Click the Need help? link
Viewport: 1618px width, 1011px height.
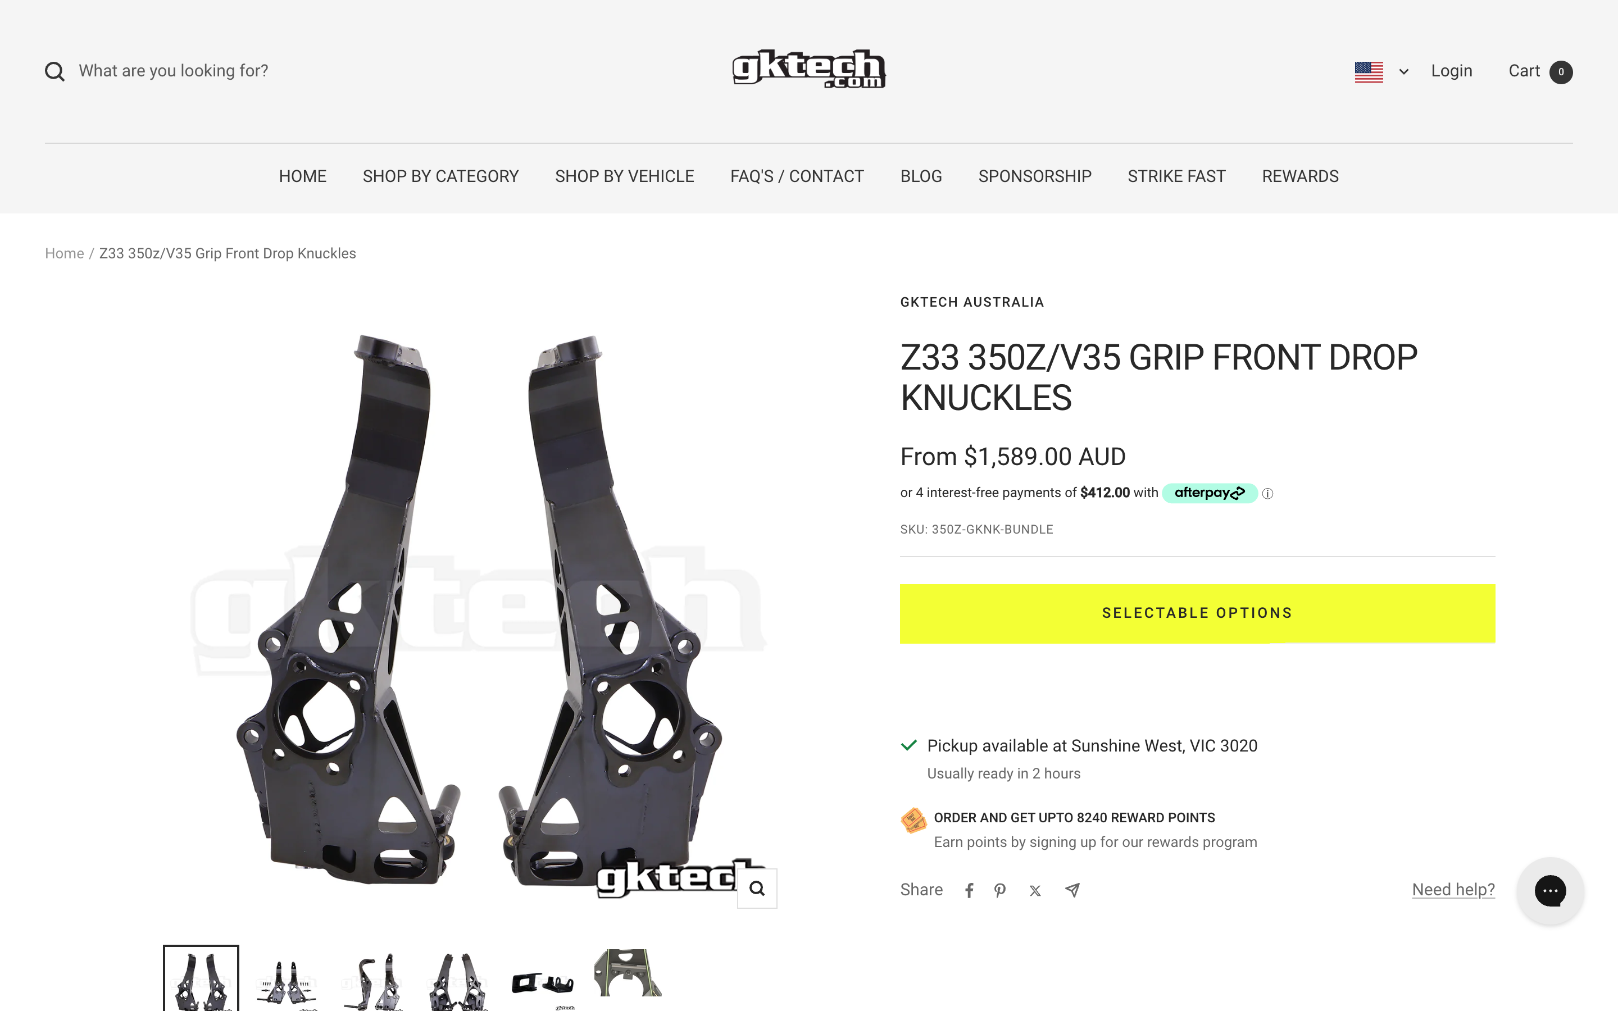[1453, 889]
